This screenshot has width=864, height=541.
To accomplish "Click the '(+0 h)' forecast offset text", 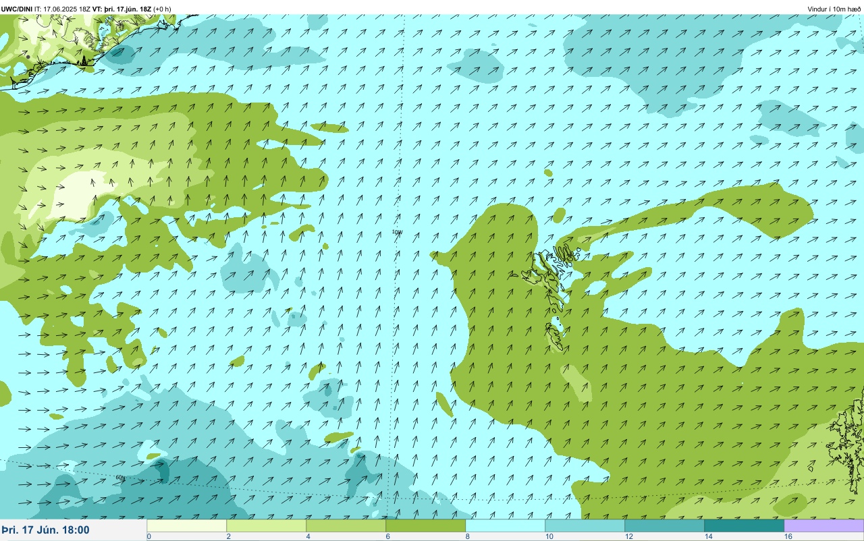I will point(162,9).
